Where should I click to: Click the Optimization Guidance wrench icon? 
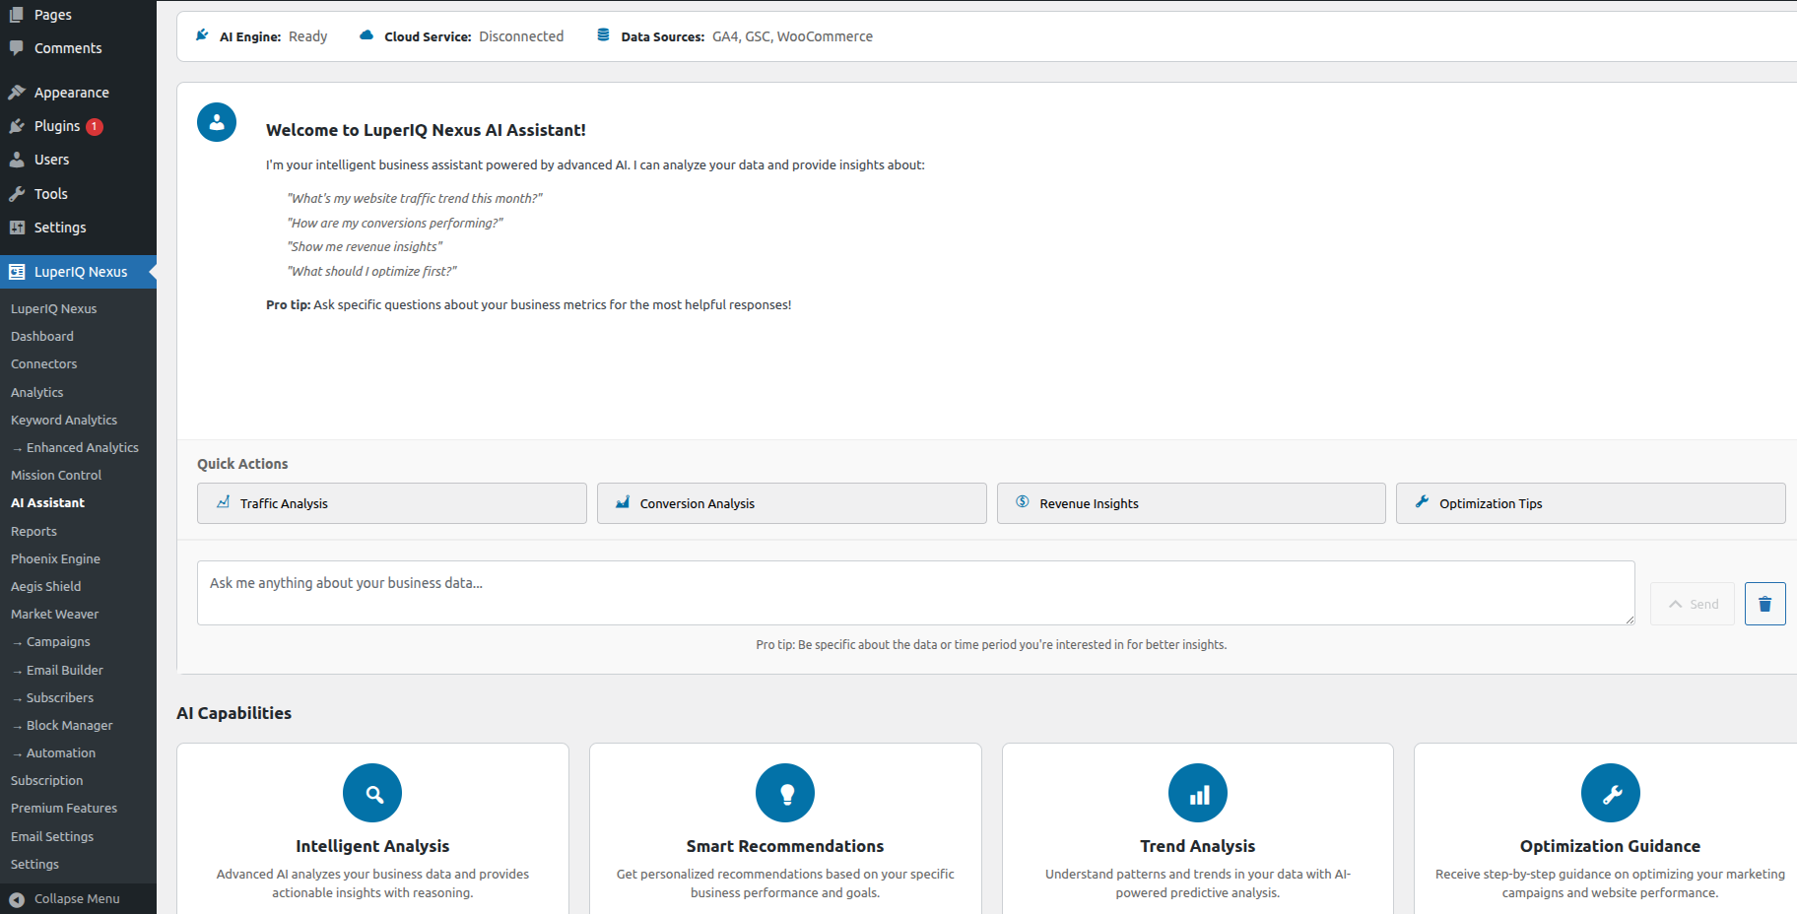click(x=1610, y=793)
